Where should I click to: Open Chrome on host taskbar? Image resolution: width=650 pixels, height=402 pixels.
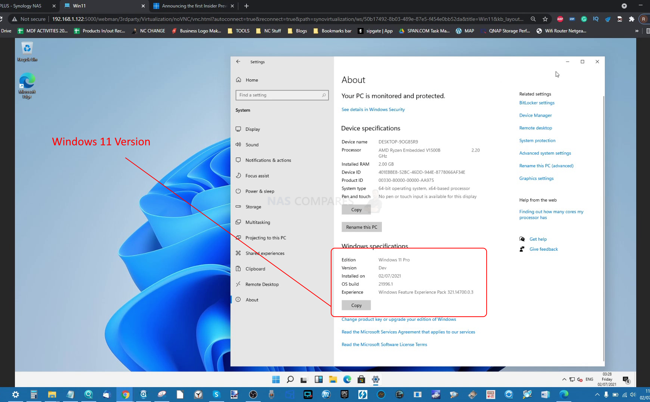click(125, 395)
